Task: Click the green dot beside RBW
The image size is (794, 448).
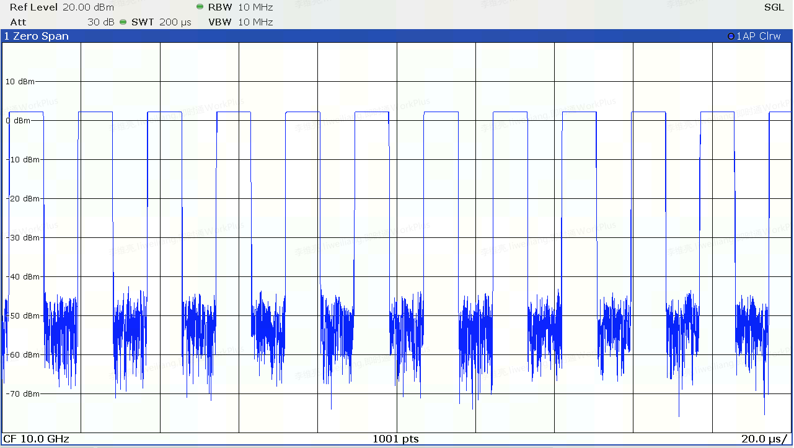Action: pyautogui.click(x=200, y=7)
